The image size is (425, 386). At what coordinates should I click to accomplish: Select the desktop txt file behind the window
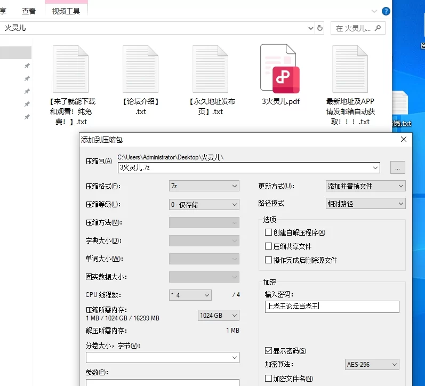coord(400,109)
